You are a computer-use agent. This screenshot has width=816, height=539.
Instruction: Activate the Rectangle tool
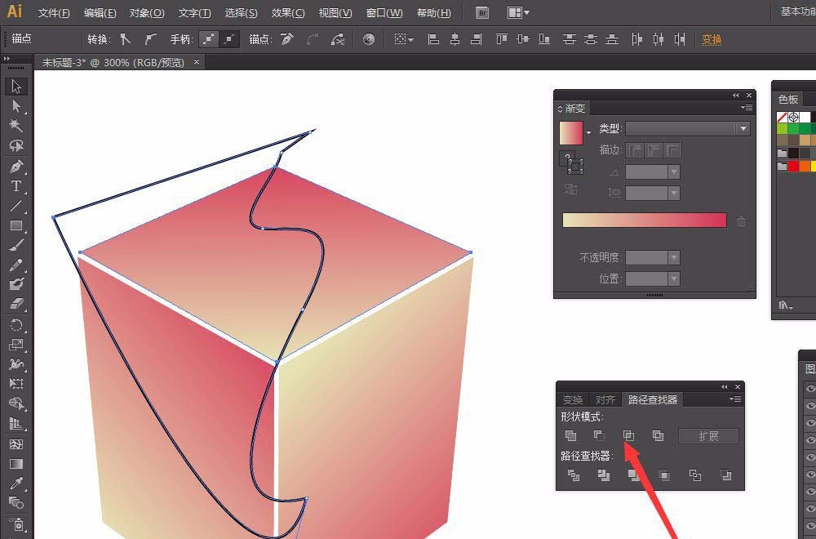[x=16, y=226]
